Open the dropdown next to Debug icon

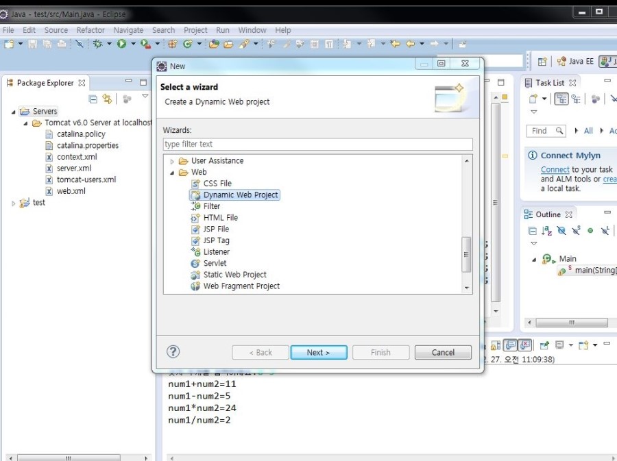(x=109, y=44)
